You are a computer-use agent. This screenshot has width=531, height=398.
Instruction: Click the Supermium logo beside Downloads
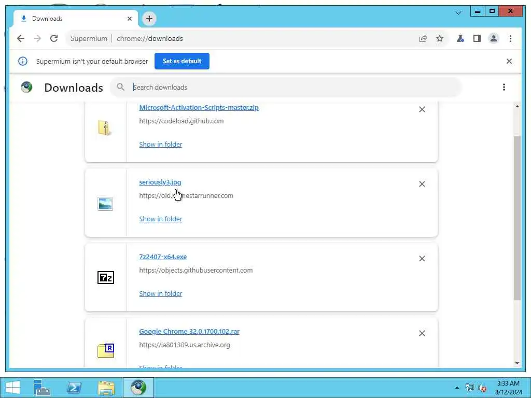(x=26, y=87)
